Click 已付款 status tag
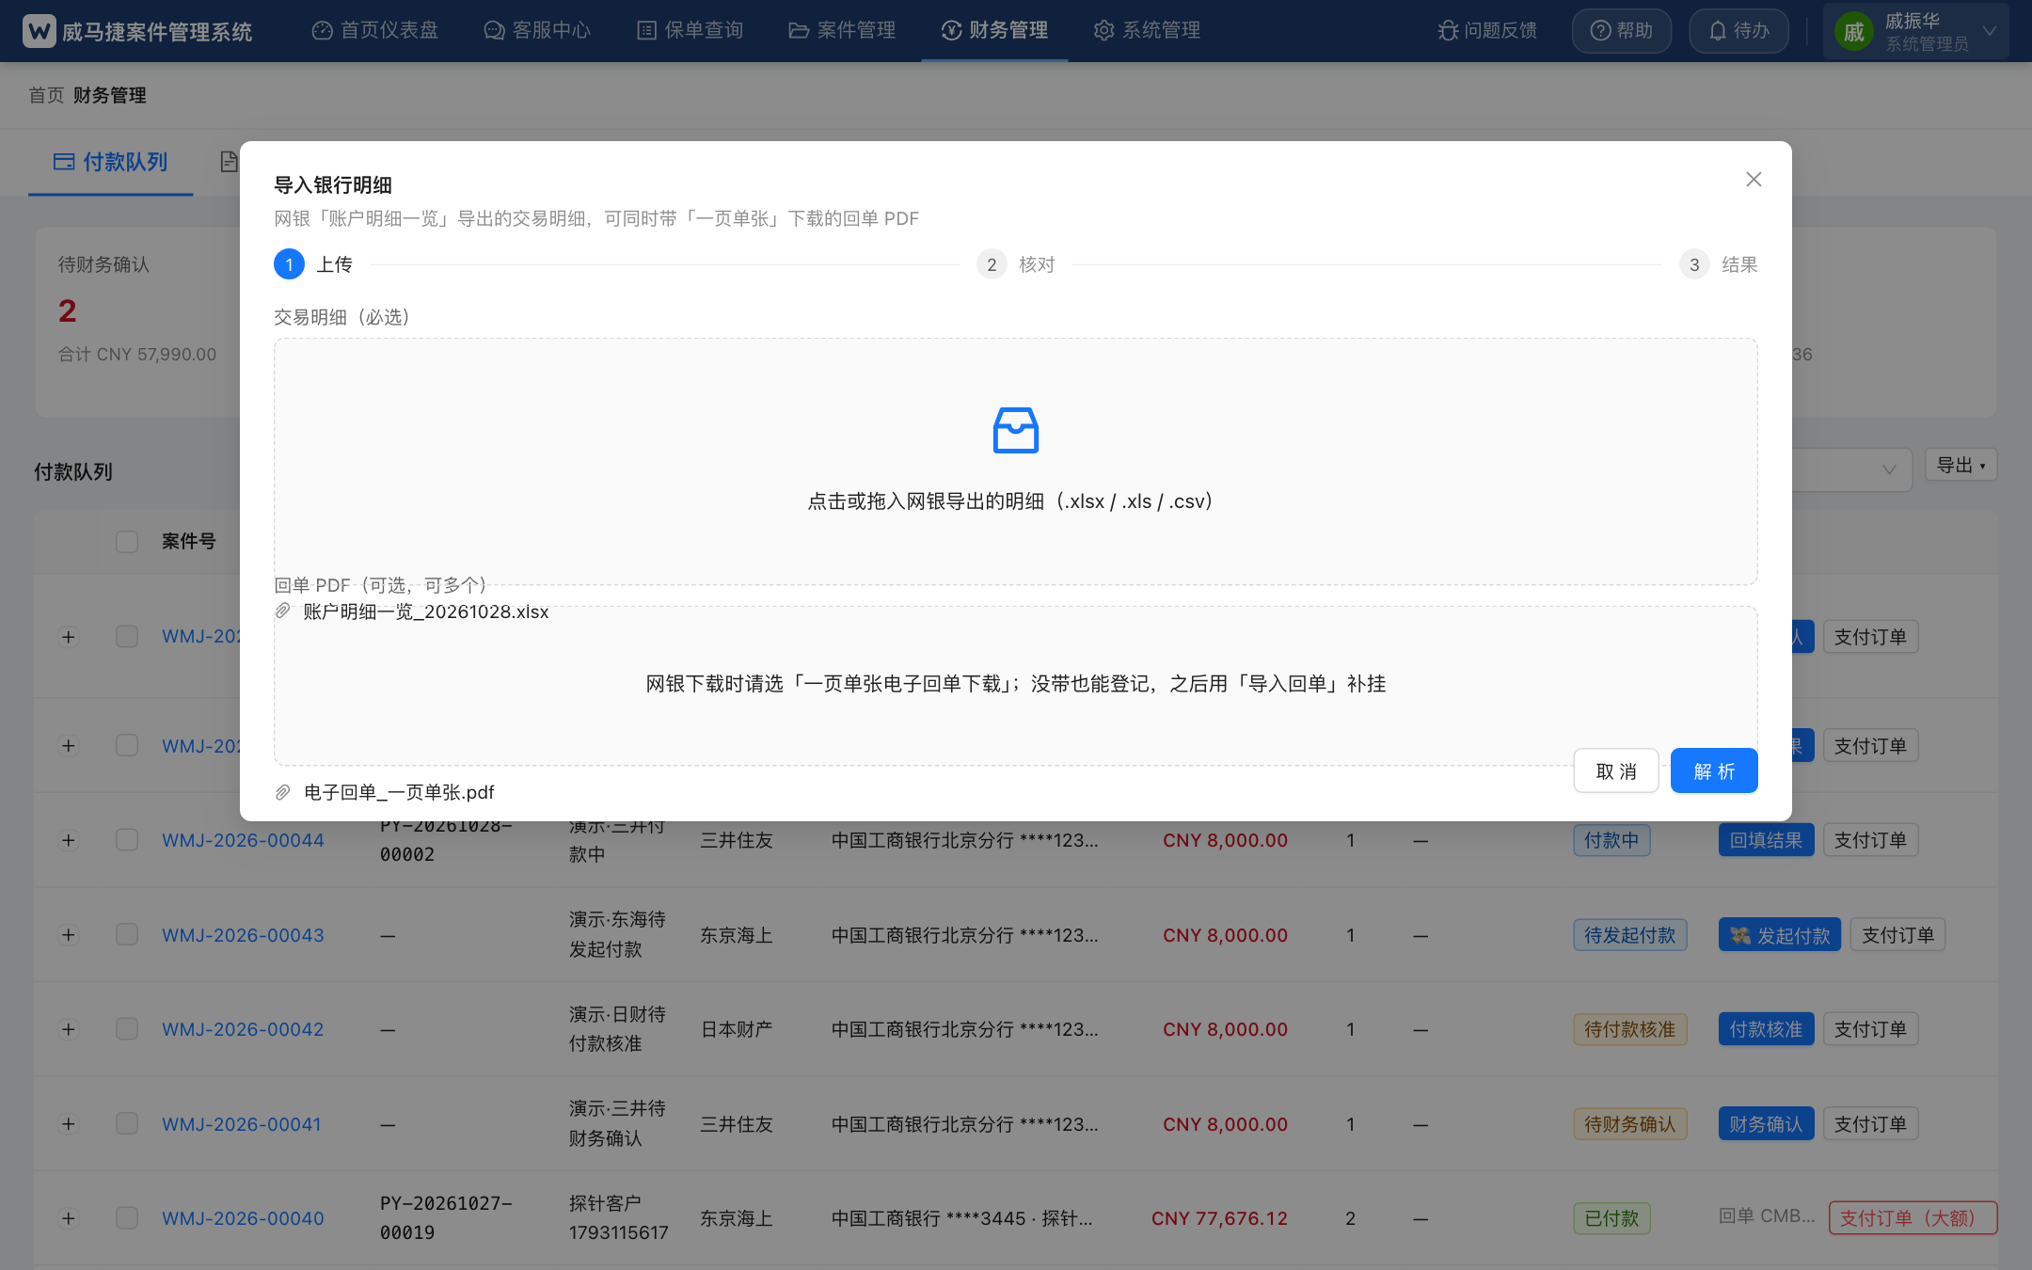The image size is (2032, 1270). pyautogui.click(x=1611, y=1218)
